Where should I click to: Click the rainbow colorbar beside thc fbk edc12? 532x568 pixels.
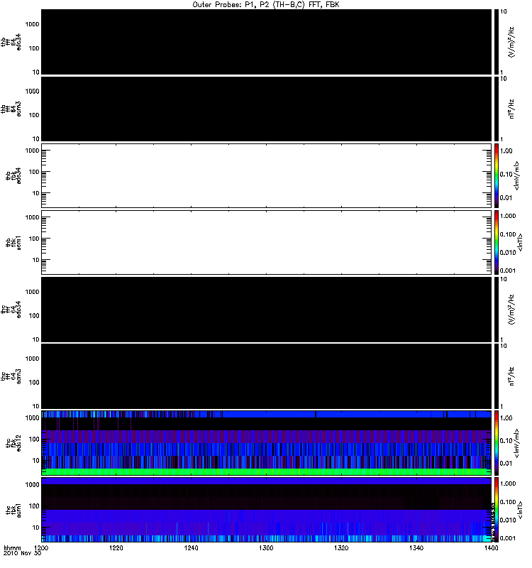coord(497,443)
